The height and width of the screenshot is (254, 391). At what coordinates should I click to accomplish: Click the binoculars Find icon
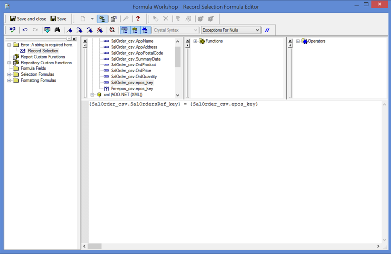point(57,30)
